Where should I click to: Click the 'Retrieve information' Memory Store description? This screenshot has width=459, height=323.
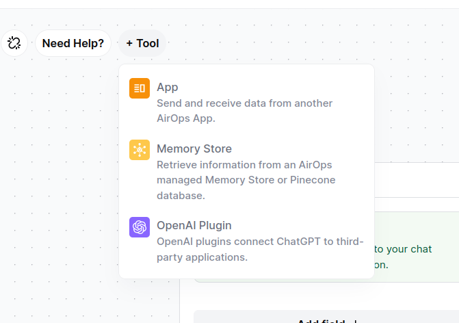[246, 180]
